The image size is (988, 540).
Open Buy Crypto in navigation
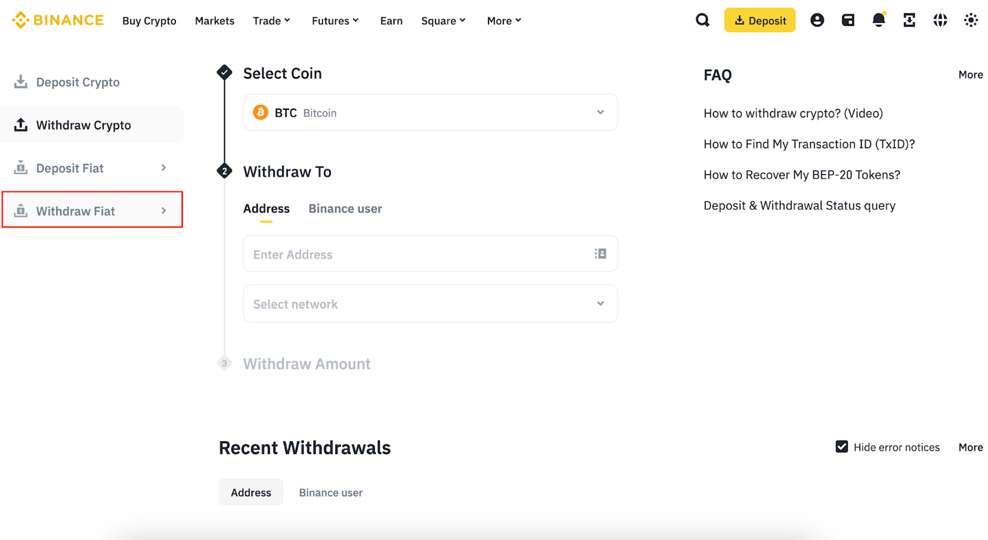149,20
